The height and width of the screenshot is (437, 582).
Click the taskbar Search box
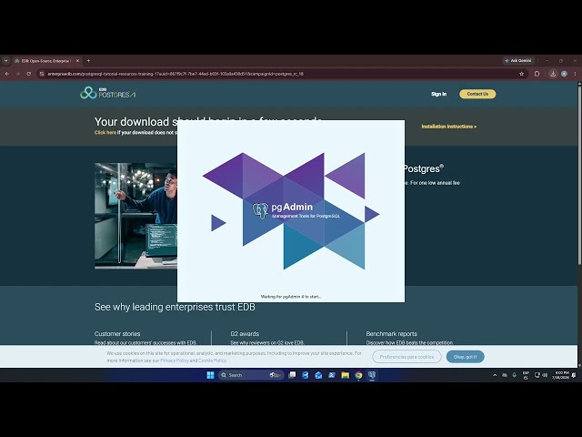[x=251, y=375]
